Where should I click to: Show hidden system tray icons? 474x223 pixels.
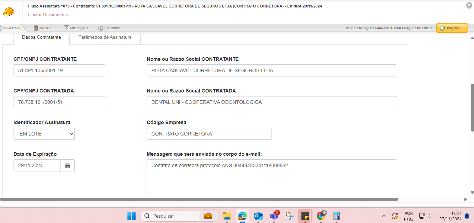(x=384, y=216)
